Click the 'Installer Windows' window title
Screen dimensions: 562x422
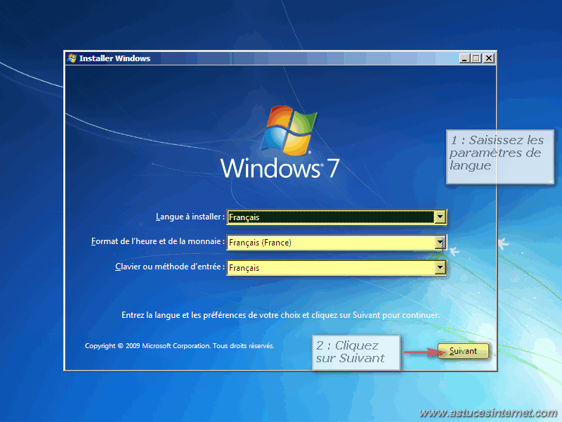click(115, 58)
